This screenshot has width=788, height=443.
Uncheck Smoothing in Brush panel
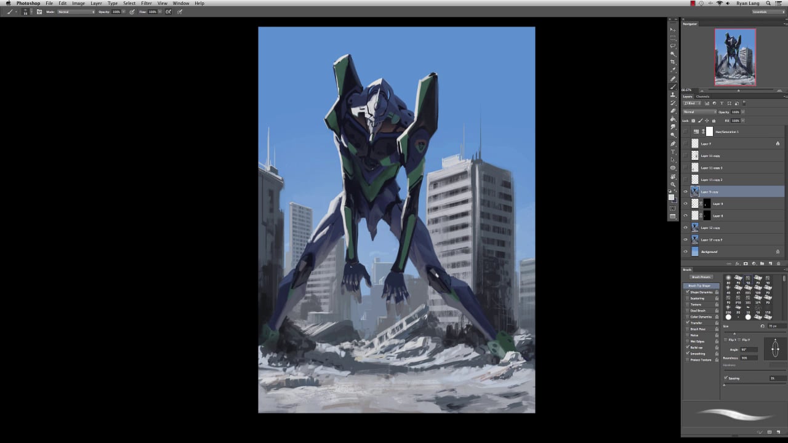coord(688,354)
